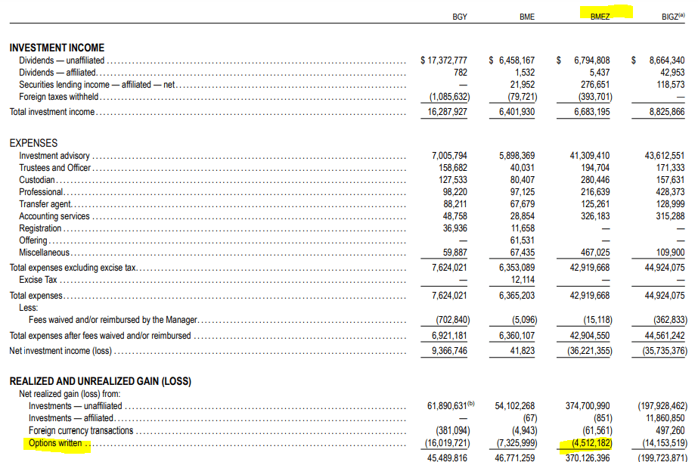Select Investment advisory row label
The height and width of the screenshot is (462, 698).
(x=54, y=155)
